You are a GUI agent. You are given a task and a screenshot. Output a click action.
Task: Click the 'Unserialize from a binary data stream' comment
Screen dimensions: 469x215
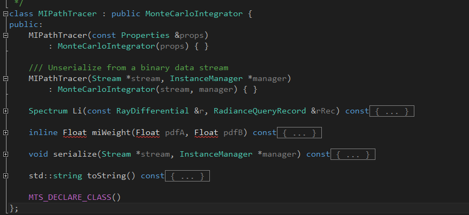[128, 68]
